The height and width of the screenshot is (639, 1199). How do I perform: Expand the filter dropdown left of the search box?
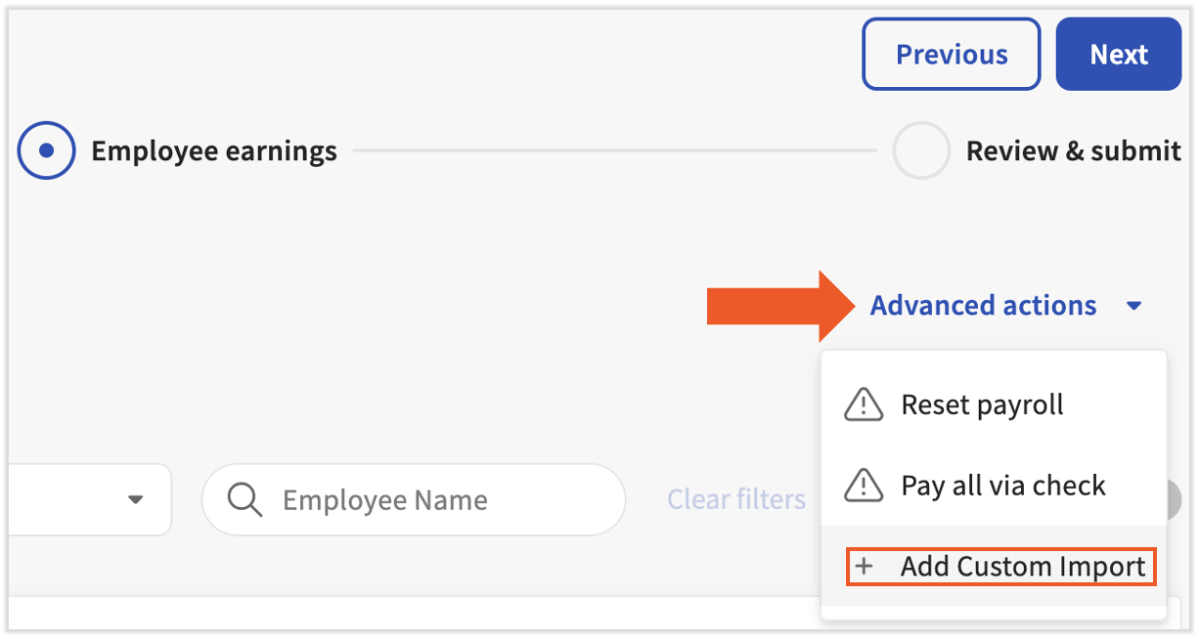tap(135, 500)
